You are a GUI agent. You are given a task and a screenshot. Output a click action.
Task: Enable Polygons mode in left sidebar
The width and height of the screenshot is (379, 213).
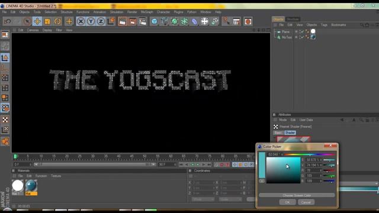(5, 98)
